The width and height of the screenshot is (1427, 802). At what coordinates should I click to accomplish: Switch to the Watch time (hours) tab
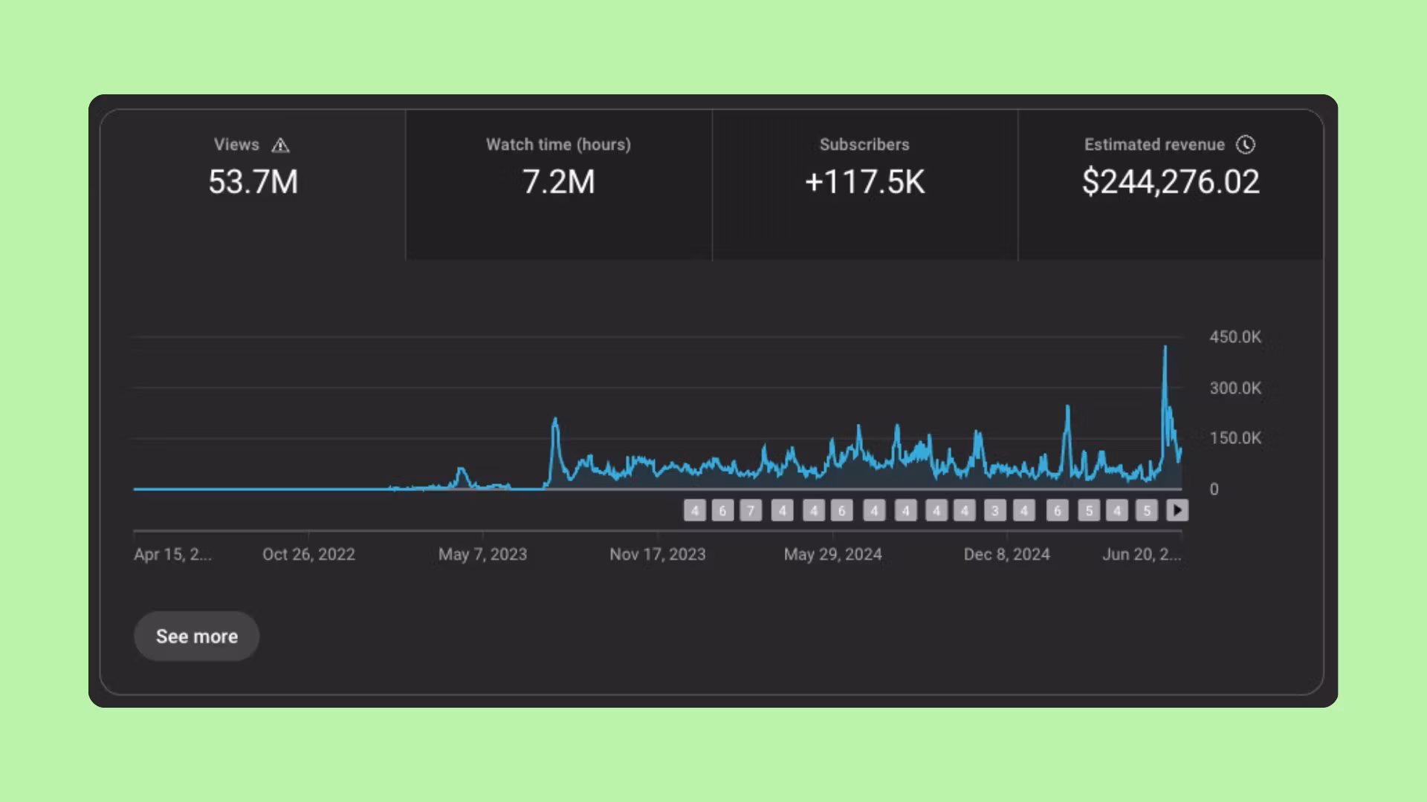click(x=558, y=184)
